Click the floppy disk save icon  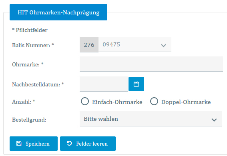19,143
